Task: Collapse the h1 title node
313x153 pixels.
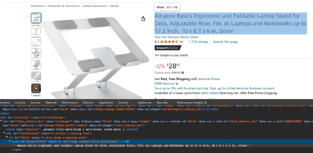Action: [7, 137]
